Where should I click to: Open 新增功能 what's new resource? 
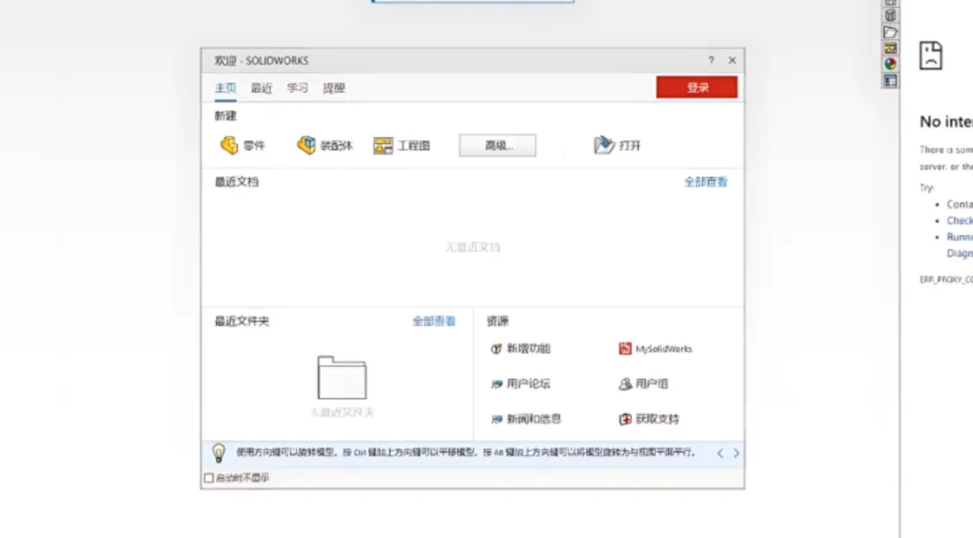[520, 348]
